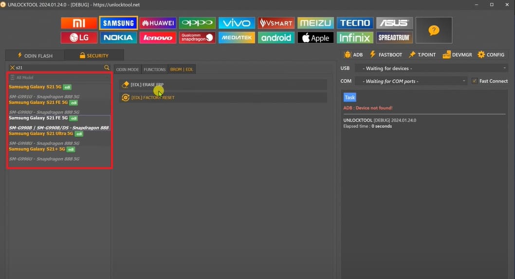Open the FUNCTIONS tab
The width and height of the screenshot is (515, 279).
tap(154, 70)
